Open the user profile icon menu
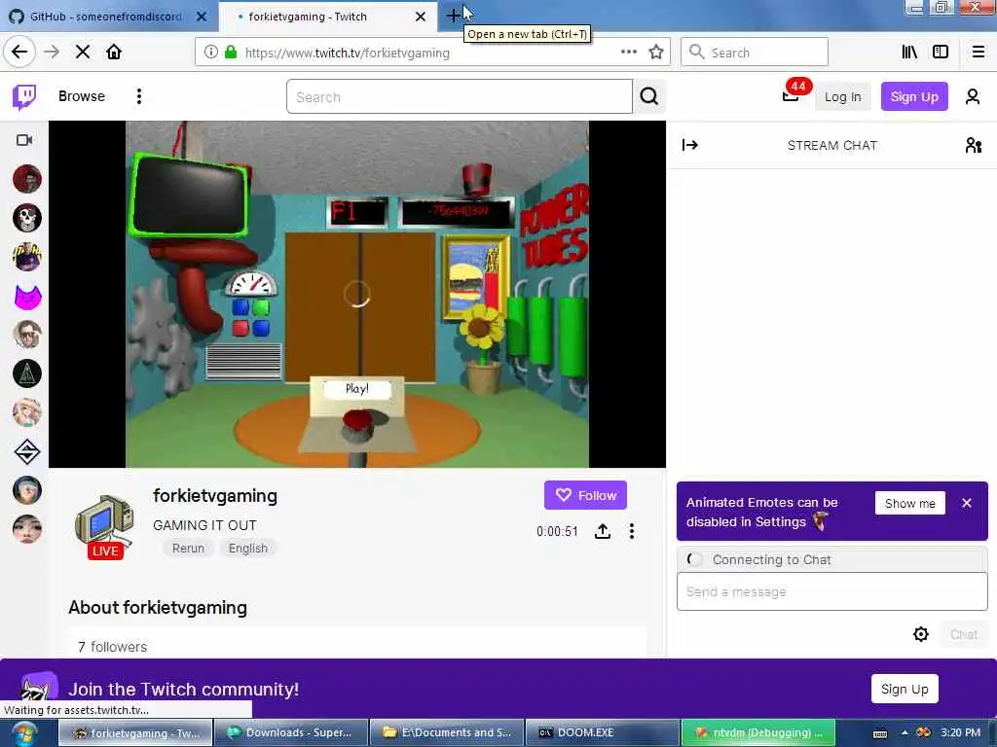Screen dimensions: 997x747 coord(973,96)
